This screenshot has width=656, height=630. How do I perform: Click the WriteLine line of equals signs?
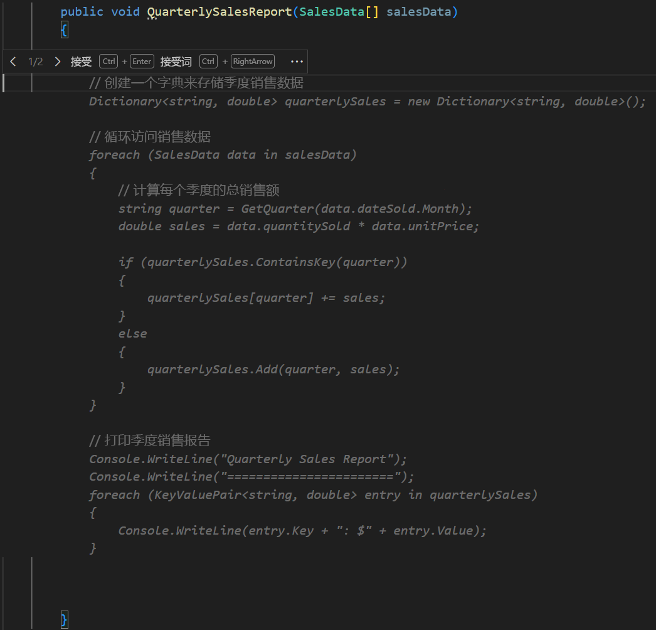[x=251, y=477]
